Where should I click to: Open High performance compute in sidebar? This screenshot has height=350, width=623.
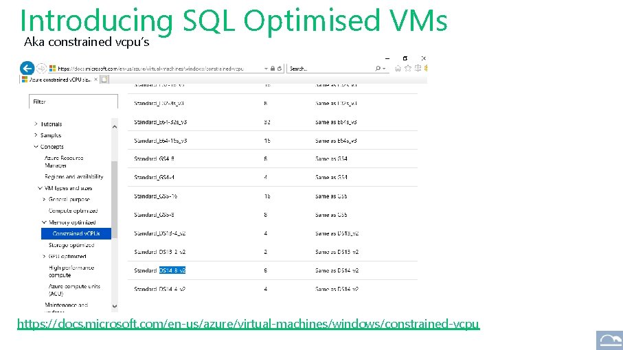coord(71,272)
